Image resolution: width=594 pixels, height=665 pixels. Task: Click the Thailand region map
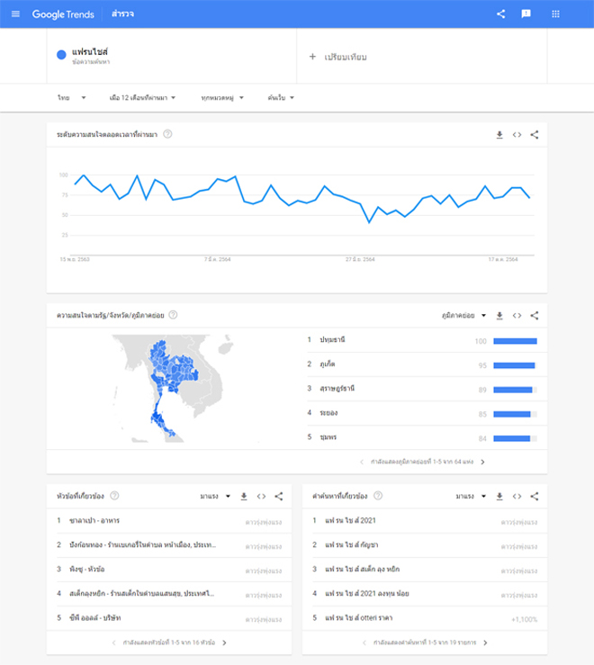(168, 387)
